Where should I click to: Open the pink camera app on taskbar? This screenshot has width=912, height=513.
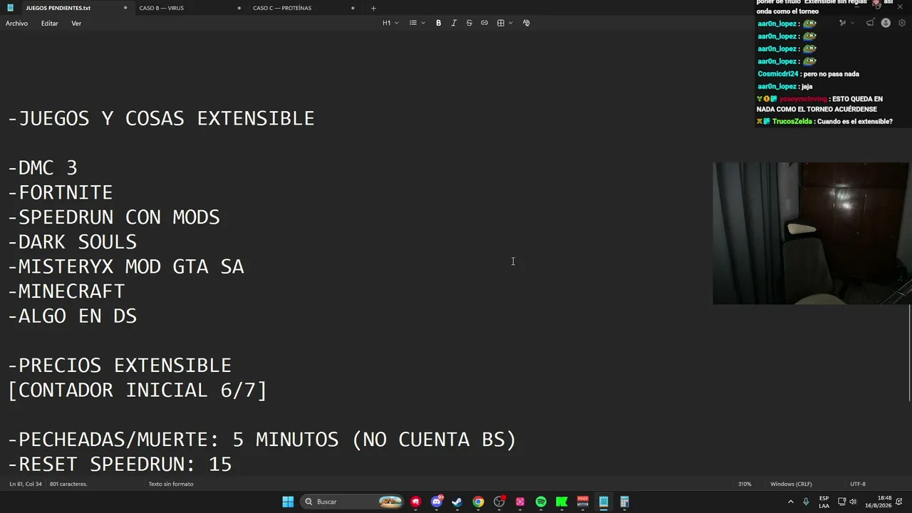click(520, 502)
